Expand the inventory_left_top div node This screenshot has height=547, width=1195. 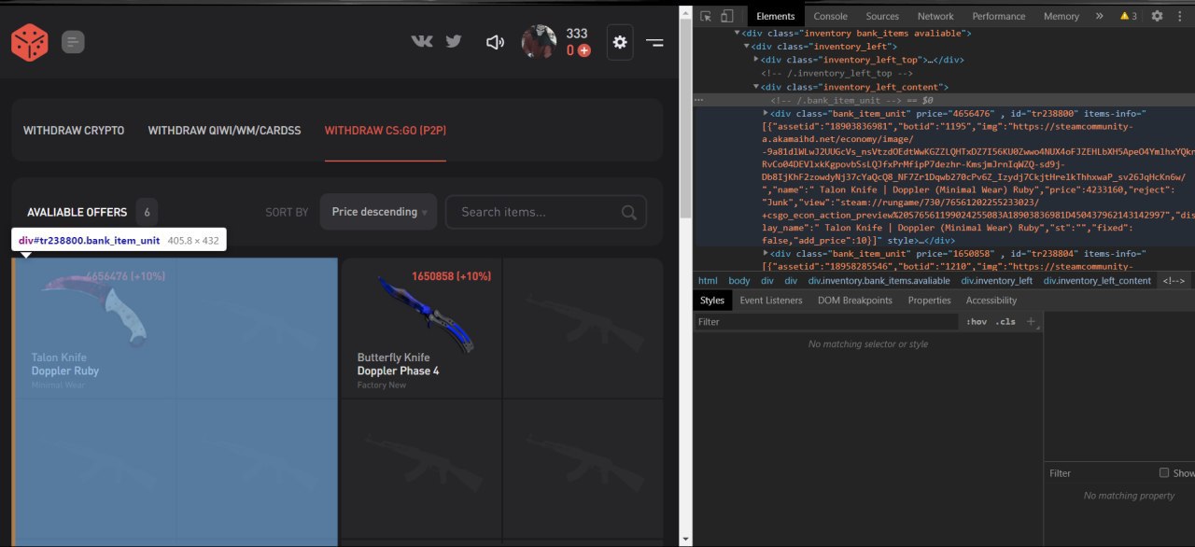pyautogui.click(x=757, y=59)
